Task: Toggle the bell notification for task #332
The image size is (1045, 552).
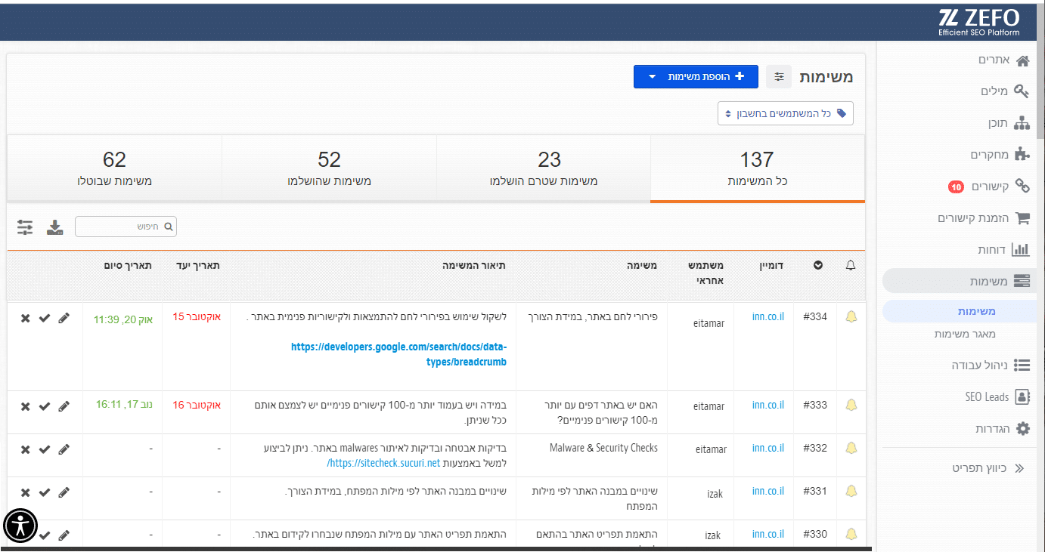Action: click(x=851, y=449)
